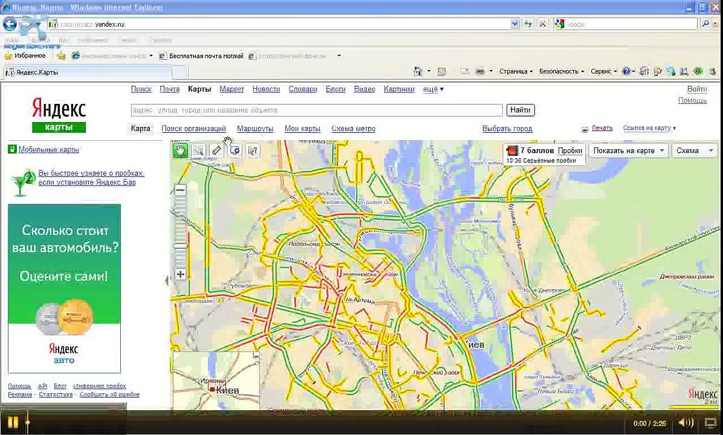Click the stop loading X icon
The width and height of the screenshot is (723, 435).
(543, 24)
